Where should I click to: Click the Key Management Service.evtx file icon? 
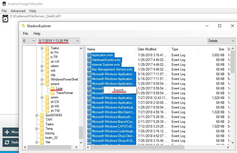[x=89, y=69]
